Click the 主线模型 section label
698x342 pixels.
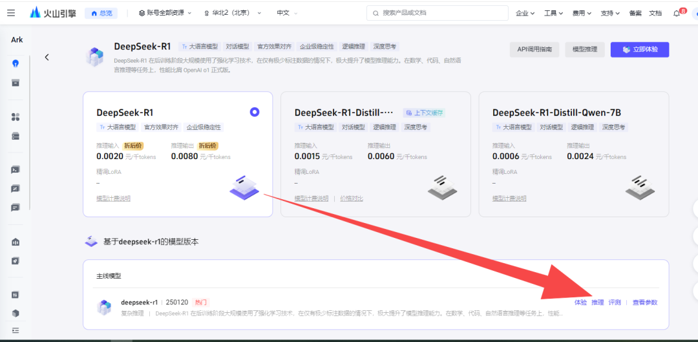pos(109,276)
